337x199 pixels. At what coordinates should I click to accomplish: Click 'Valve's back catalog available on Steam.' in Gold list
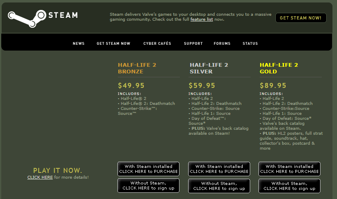click(282, 126)
